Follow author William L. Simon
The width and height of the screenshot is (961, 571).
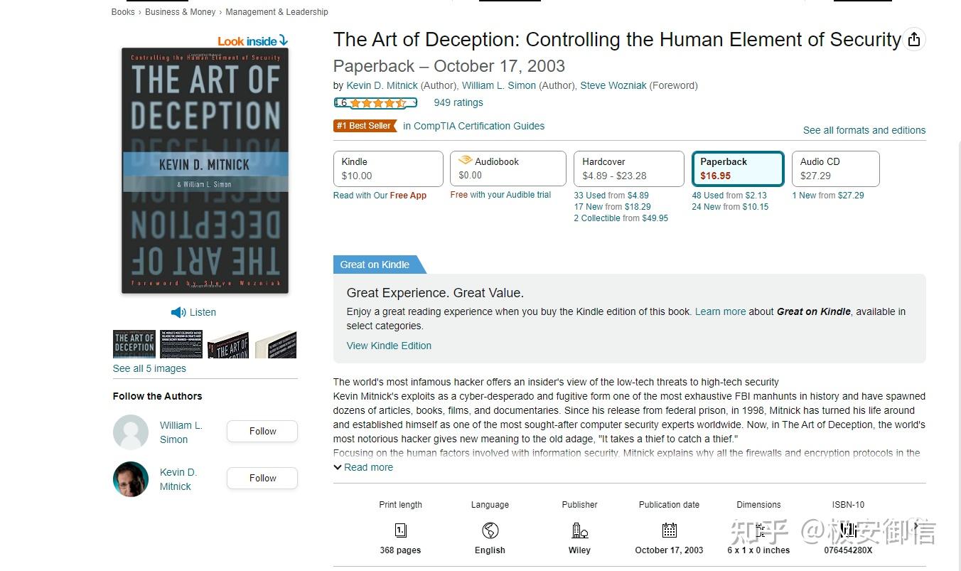point(262,431)
